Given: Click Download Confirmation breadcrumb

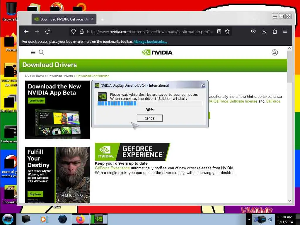Looking at the screenshot, I should click(93, 76).
